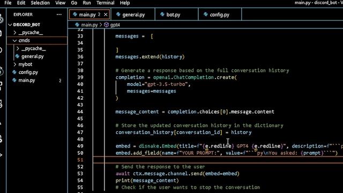Click the Python icon on config.py tab

coord(206,14)
